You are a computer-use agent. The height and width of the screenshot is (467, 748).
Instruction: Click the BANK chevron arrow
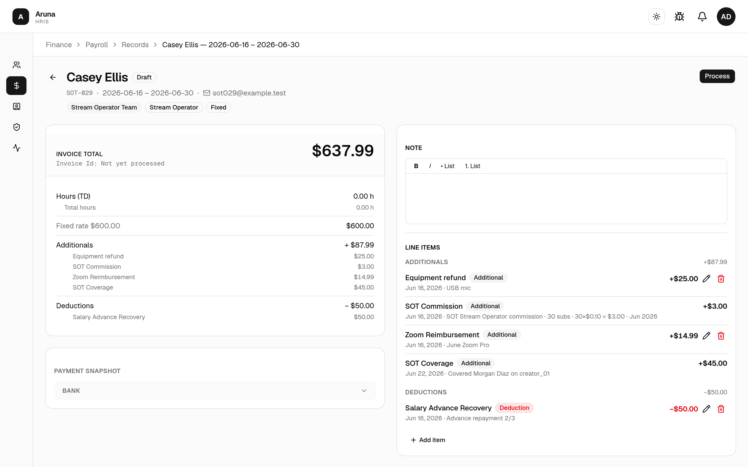[364, 391]
